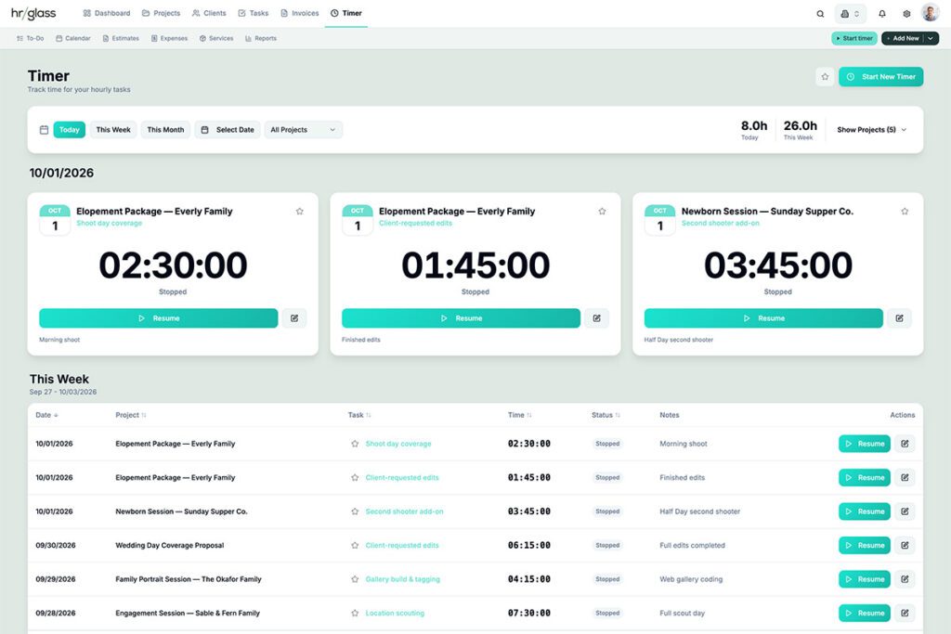Sort table by Task column
The width and height of the screenshot is (951, 634).
point(359,415)
